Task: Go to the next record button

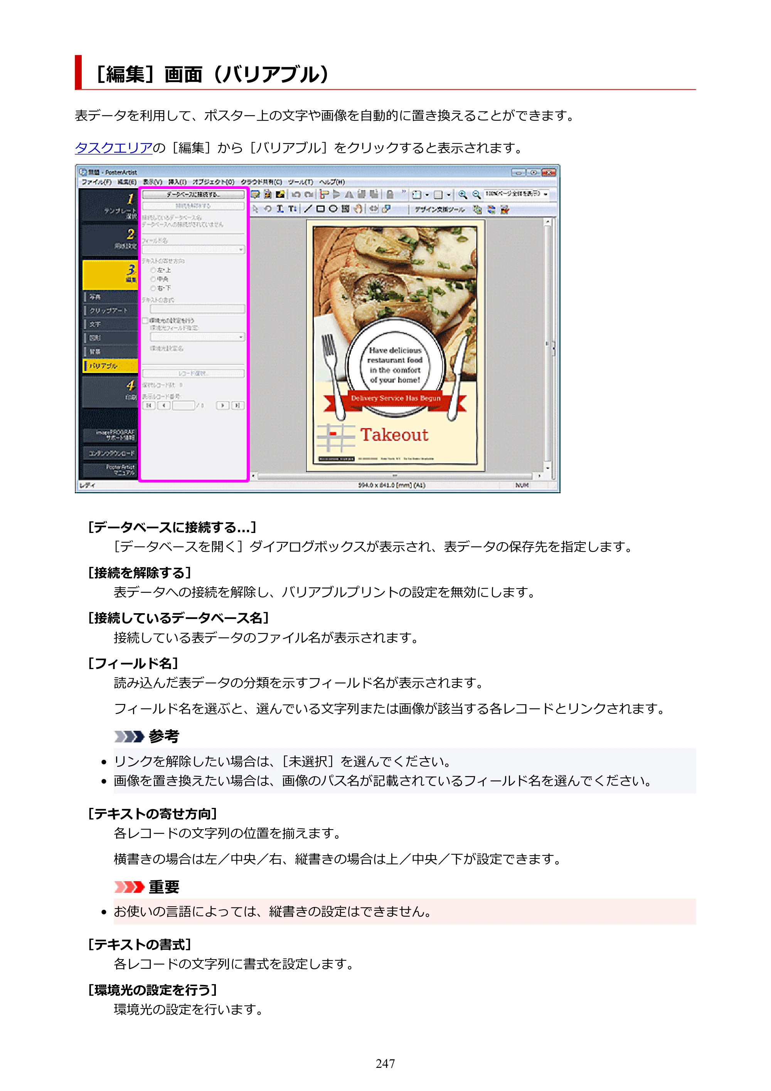Action: coord(222,405)
